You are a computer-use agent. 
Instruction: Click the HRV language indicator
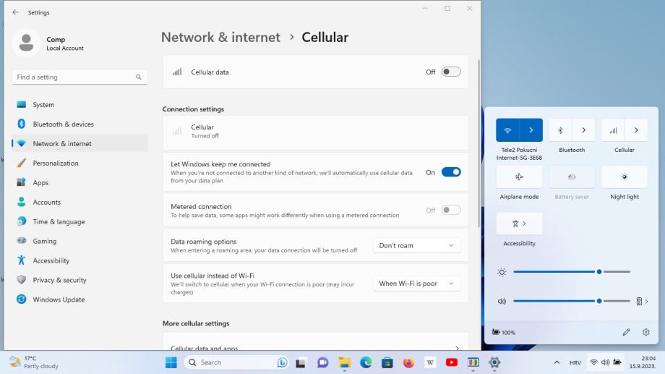pyautogui.click(x=575, y=362)
